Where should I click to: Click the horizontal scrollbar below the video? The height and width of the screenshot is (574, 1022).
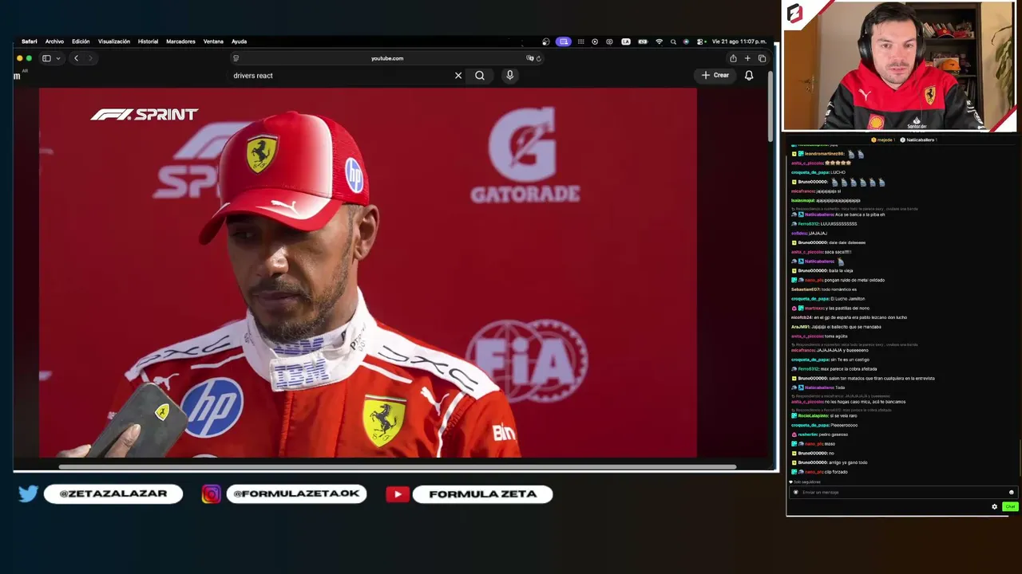coord(398,466)
